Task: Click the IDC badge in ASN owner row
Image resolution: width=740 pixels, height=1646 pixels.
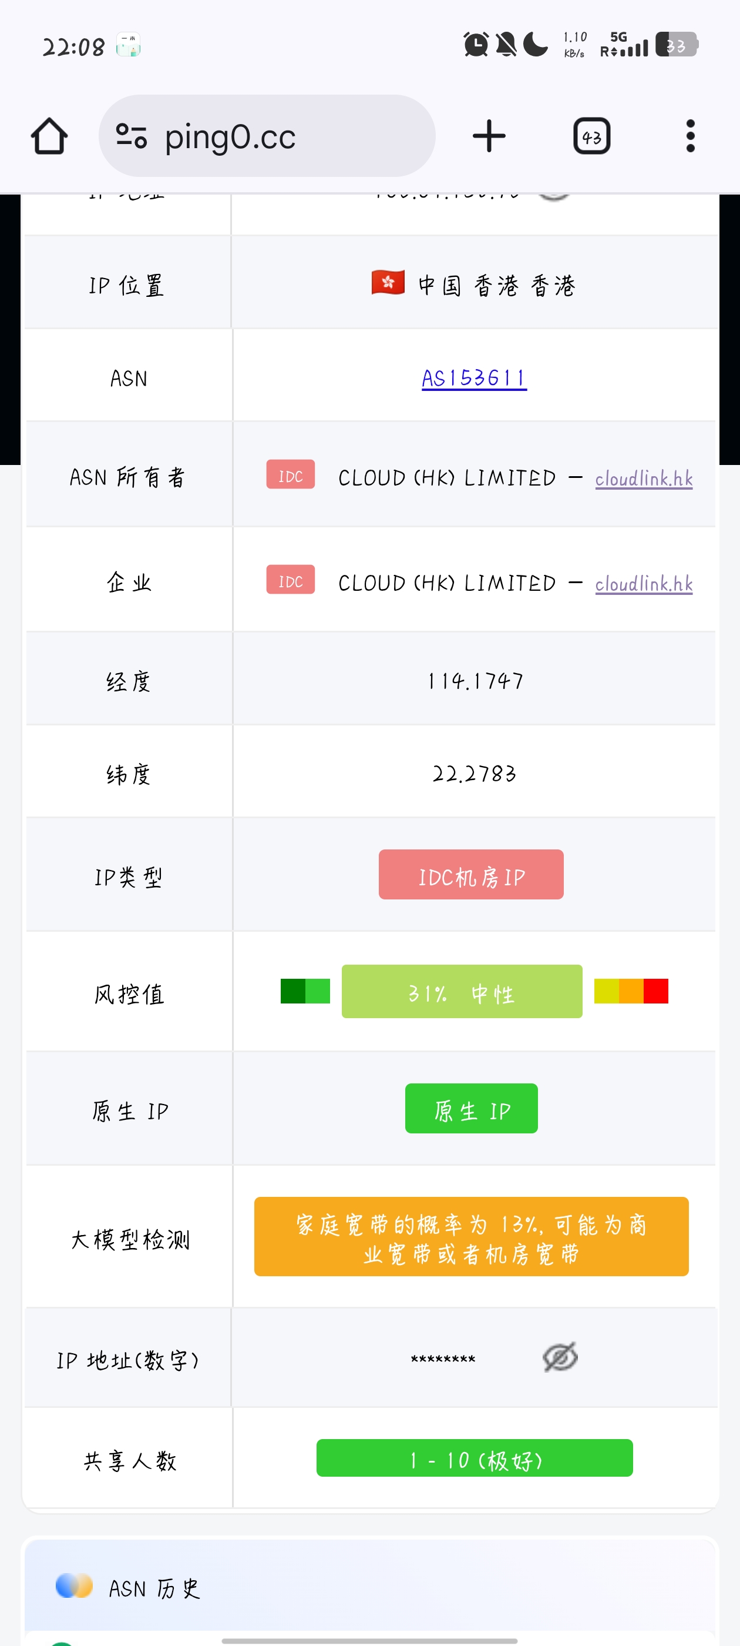Action: click(291, 475)
